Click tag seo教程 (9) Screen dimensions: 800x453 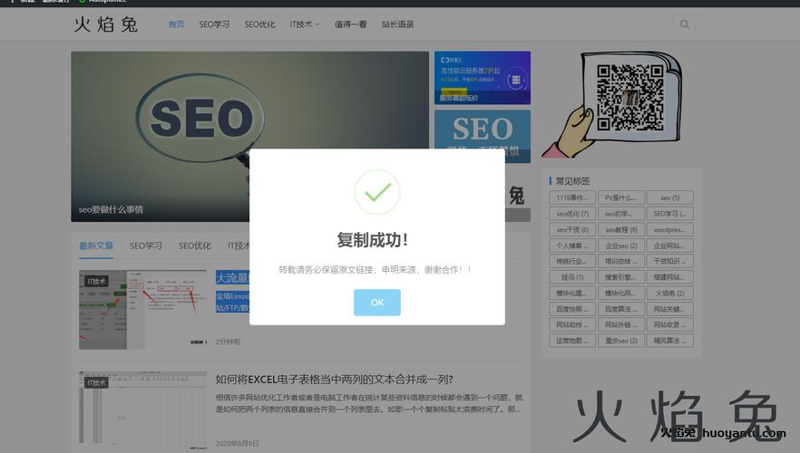click(x=621, y=229)
